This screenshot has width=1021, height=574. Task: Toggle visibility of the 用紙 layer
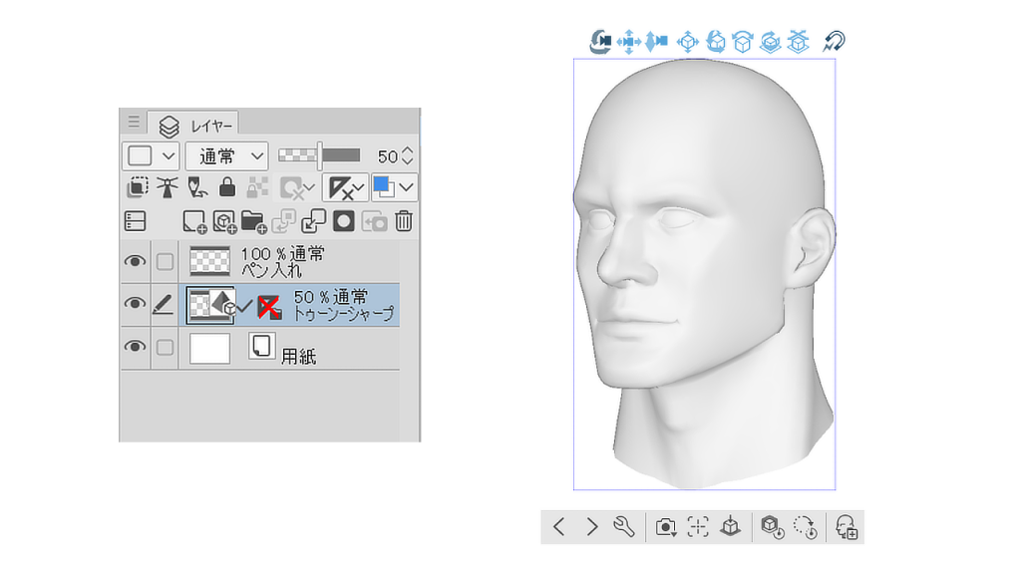pos(136,347)
